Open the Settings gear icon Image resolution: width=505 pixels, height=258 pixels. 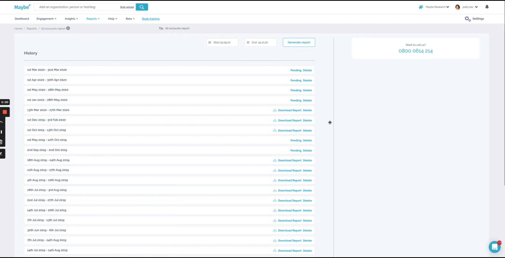tap(468, 19)
